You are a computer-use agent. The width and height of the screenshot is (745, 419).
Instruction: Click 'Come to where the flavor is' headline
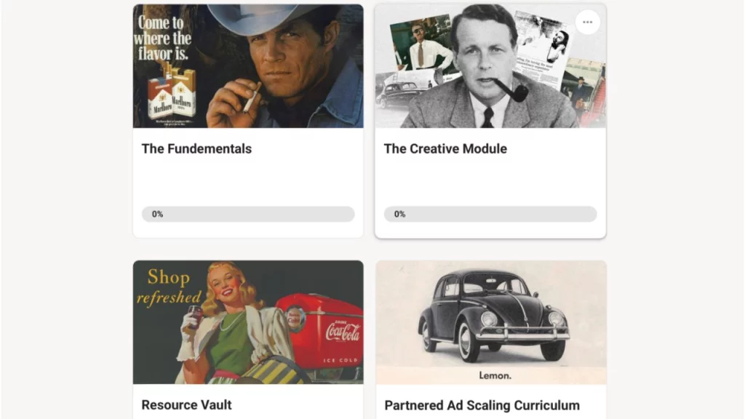coord(163,38)
